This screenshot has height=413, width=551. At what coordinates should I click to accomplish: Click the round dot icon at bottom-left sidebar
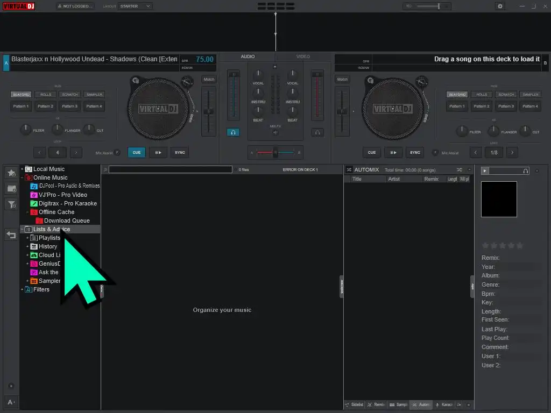click(x=11, y=386)
